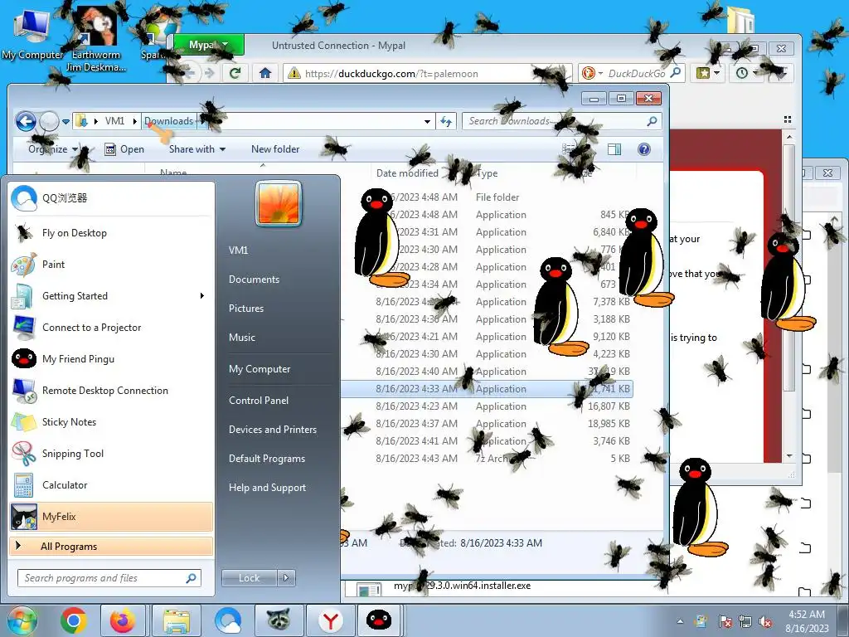Sort by Type column header
The width and height of the screenshot is (849, 637).
pos(487,173)
